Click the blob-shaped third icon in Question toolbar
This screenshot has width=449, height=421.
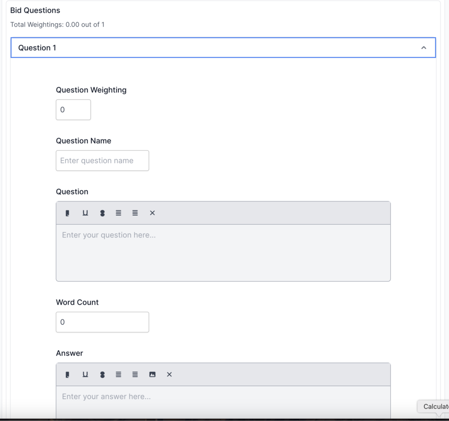[x=102, y=213]
